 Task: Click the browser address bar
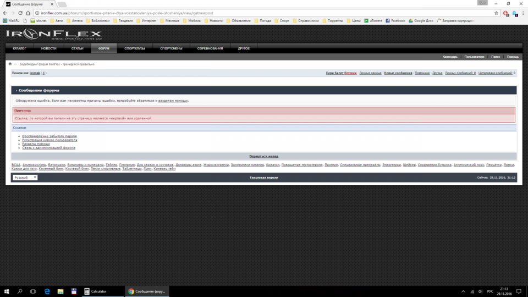pyautogui.click(x=264, y=13)
